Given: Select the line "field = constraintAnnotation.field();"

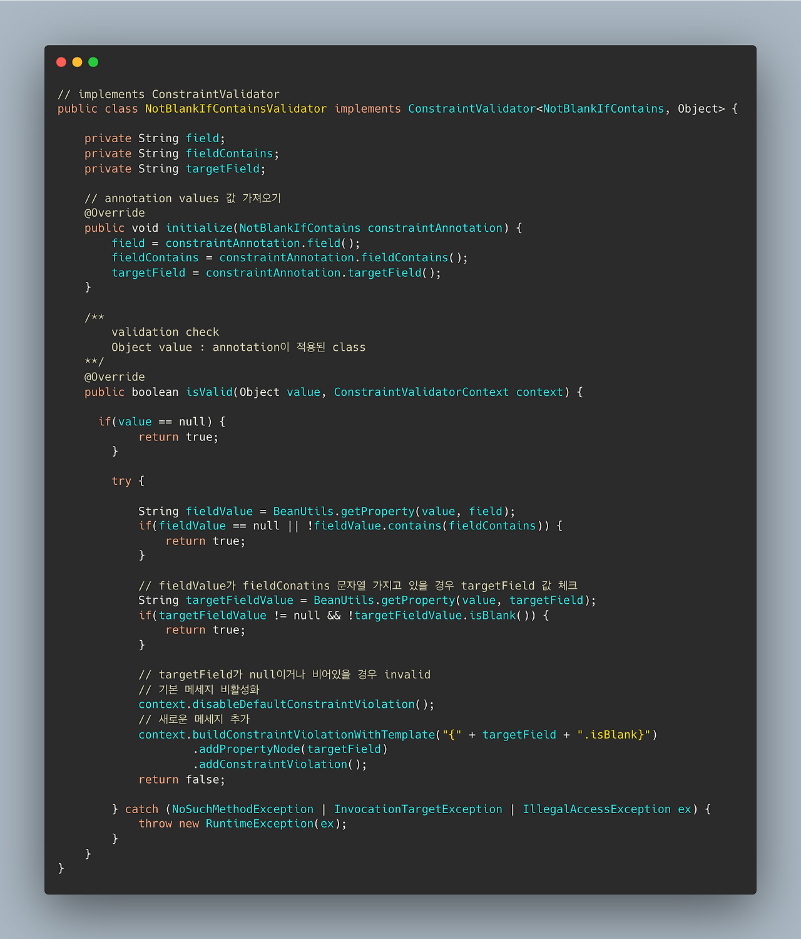Looking at the screenshot, I should pos(236,243).
